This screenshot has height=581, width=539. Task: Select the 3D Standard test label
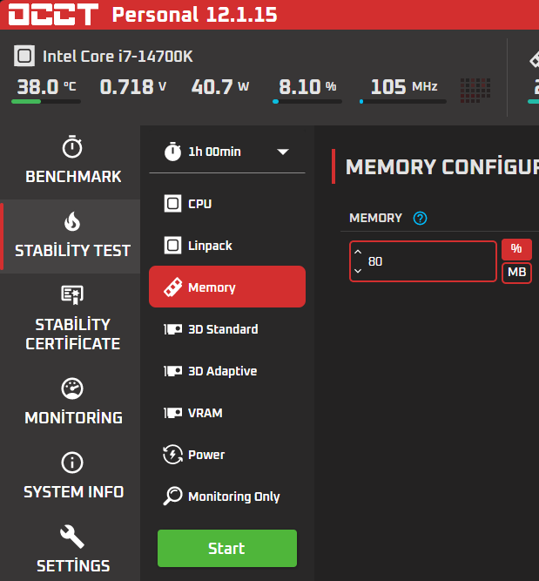click(x=223, y=329)
